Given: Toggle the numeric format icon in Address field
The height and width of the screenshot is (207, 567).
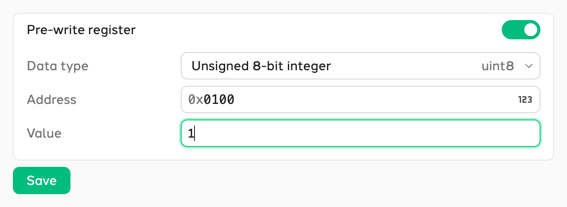Looking at the screenshot, I should click(x=525, y=100).
